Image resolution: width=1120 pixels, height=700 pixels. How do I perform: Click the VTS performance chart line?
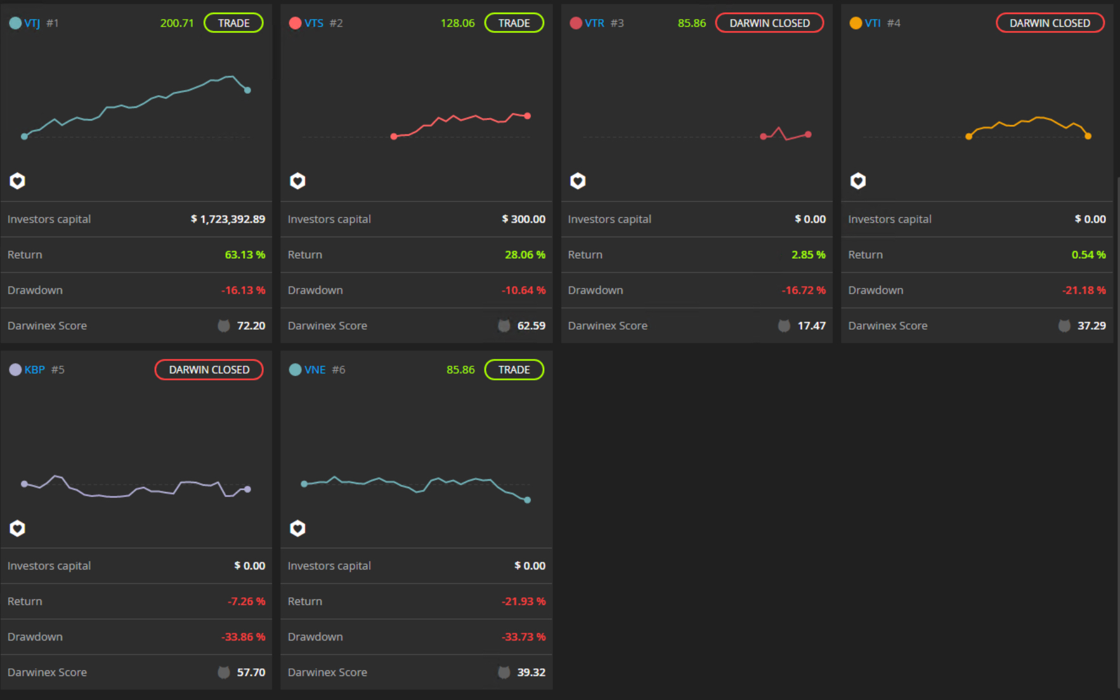pos(460,125)
